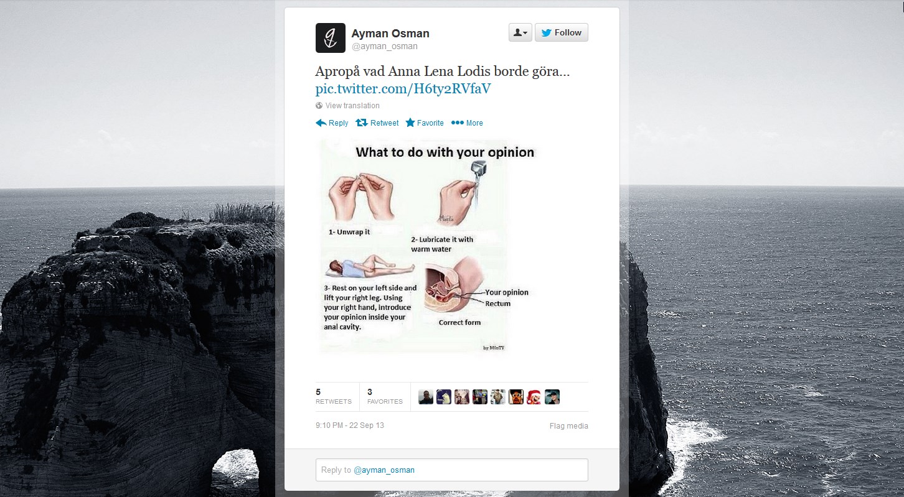The width and height of the screenshot is (904, 497).
Task: Click View translation under the tweet
Action: click(x=352, y=106)
